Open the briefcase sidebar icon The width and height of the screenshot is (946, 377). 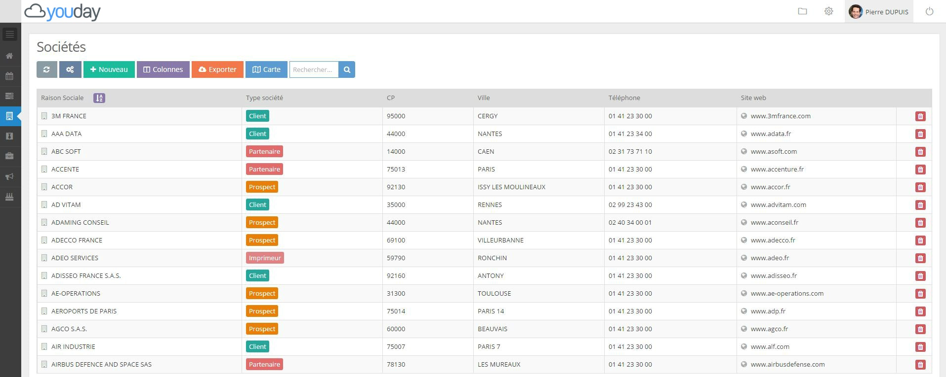tap(9, 156)
